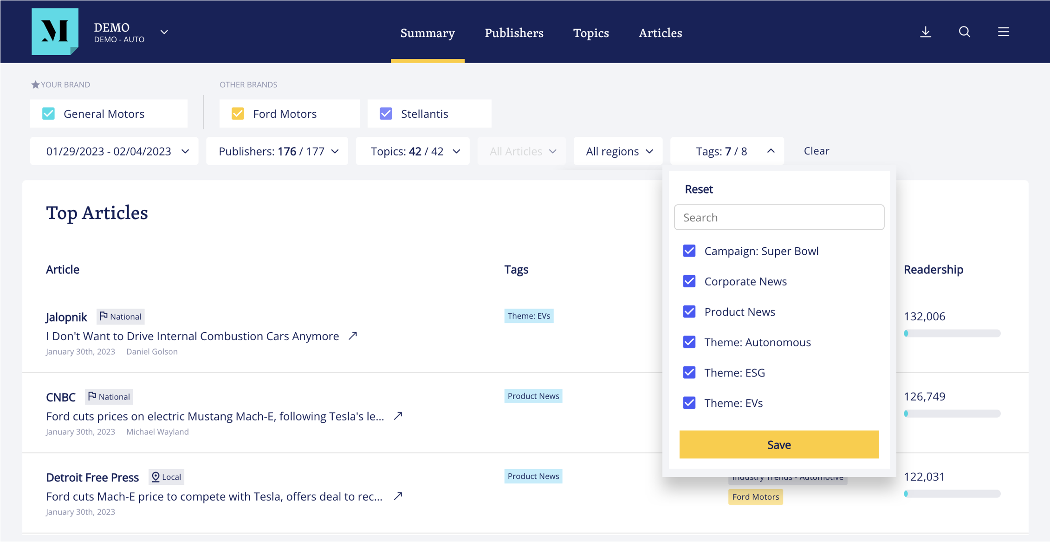This screenshot has width=1050, height=542.
Task: Click the Save button in the tags panel
Action: coord(779,444)
